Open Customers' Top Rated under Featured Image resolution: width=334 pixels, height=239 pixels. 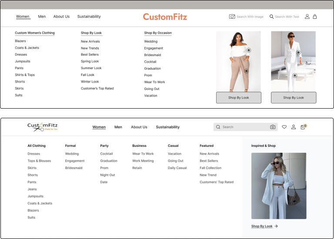coord(217,182)
